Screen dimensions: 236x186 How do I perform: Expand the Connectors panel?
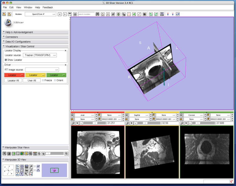(35, 37)
